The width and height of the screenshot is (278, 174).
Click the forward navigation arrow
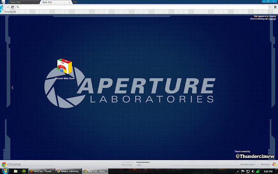[x=8, y=7]
